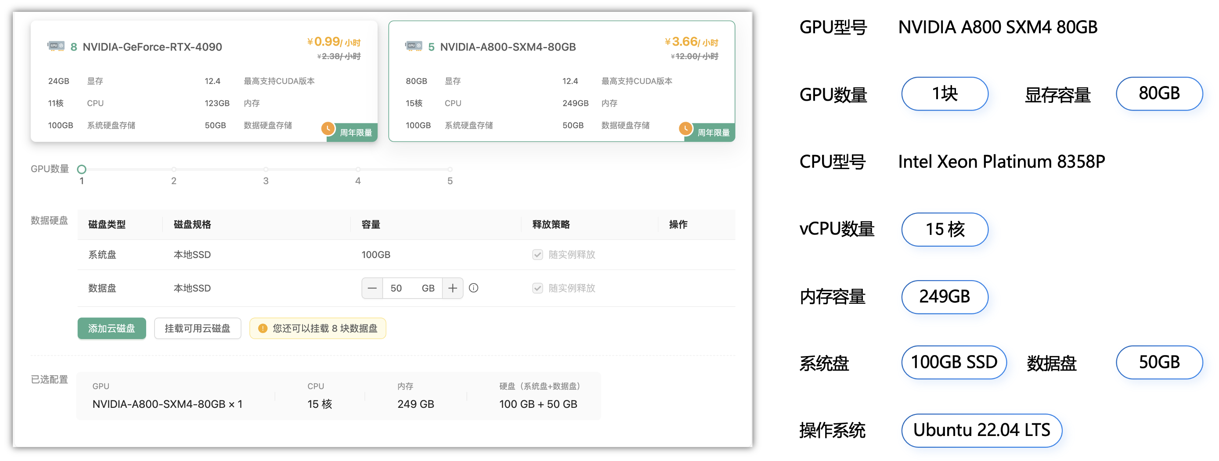Click the warning icon in 您还可以挂载 notice
1219x461 pixels.
(263, 328)
